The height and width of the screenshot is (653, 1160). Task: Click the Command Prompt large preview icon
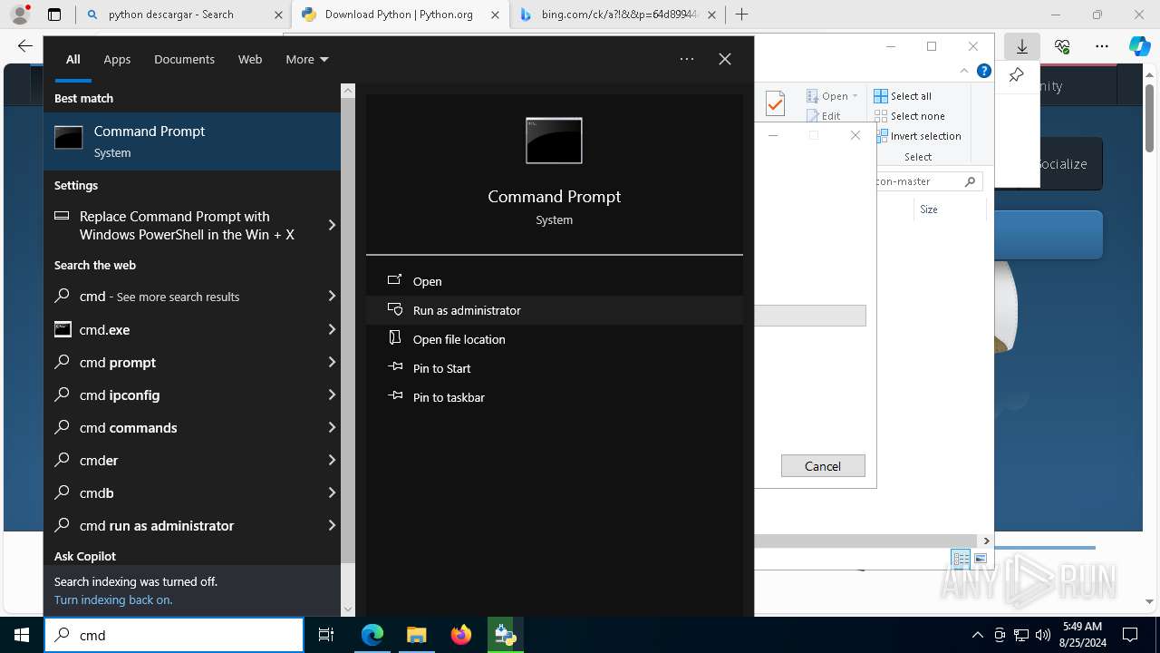554,141
